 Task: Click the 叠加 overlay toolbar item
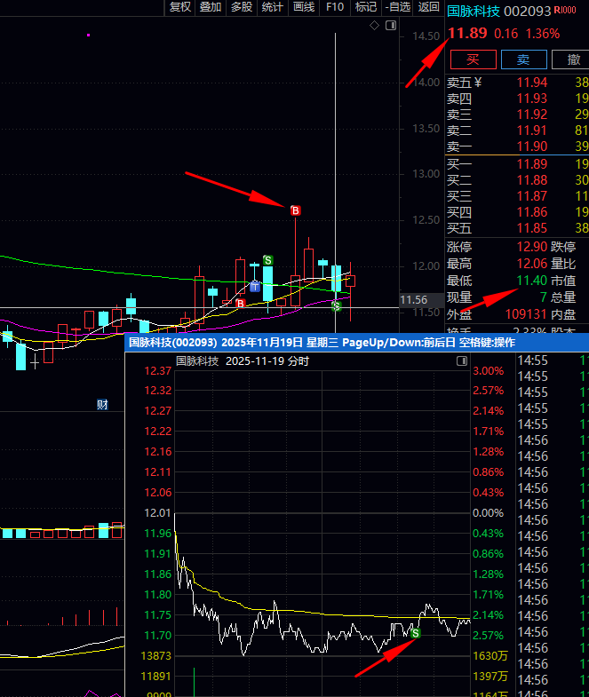[x=211, y=7]
